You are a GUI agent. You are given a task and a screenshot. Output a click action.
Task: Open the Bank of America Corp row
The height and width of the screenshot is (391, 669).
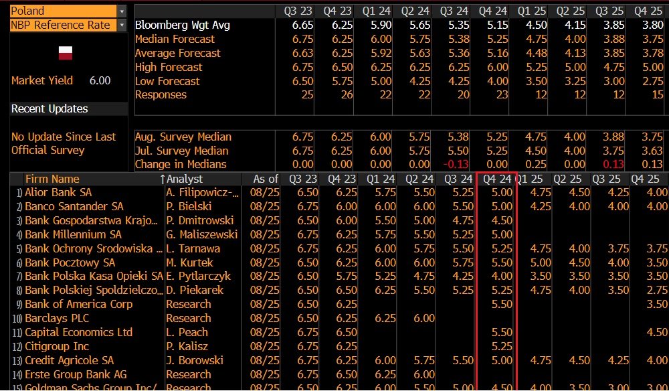pyautogui.click(x=78, y=305)
